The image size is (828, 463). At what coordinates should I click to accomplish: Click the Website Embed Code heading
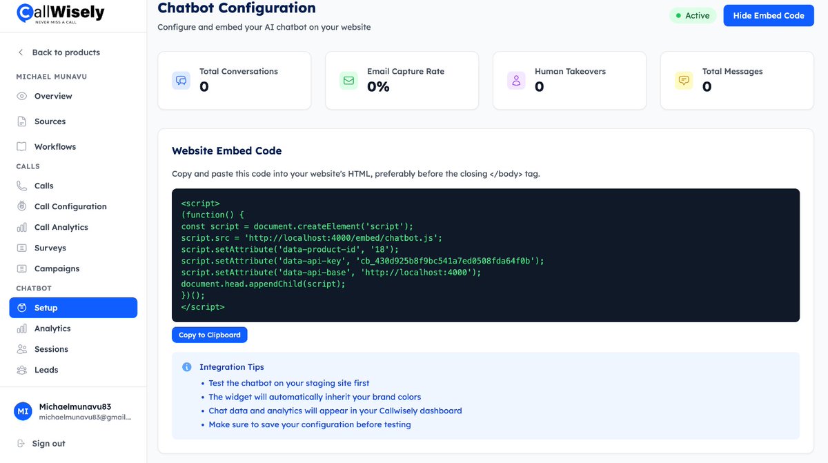tap(227, 150)
